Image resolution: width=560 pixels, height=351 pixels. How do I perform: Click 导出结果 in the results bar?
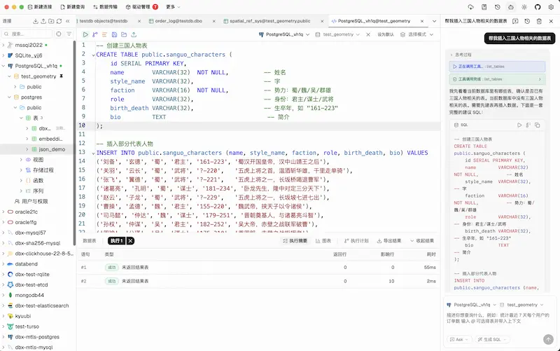[x=389, y=241]
